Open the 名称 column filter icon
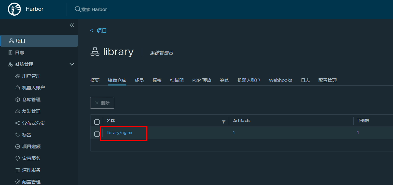393x185 pixels. click(x=224, y=122)
